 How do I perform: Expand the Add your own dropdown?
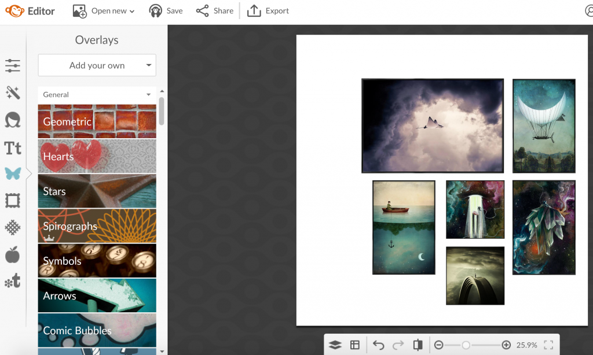[149, 65]
